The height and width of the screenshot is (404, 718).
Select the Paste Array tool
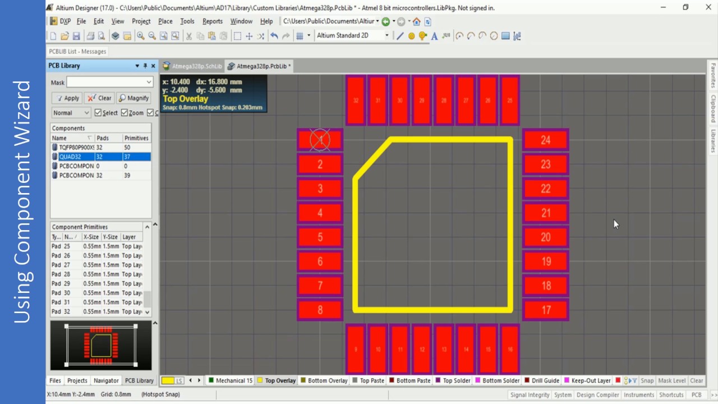click(x=517, y=36)
